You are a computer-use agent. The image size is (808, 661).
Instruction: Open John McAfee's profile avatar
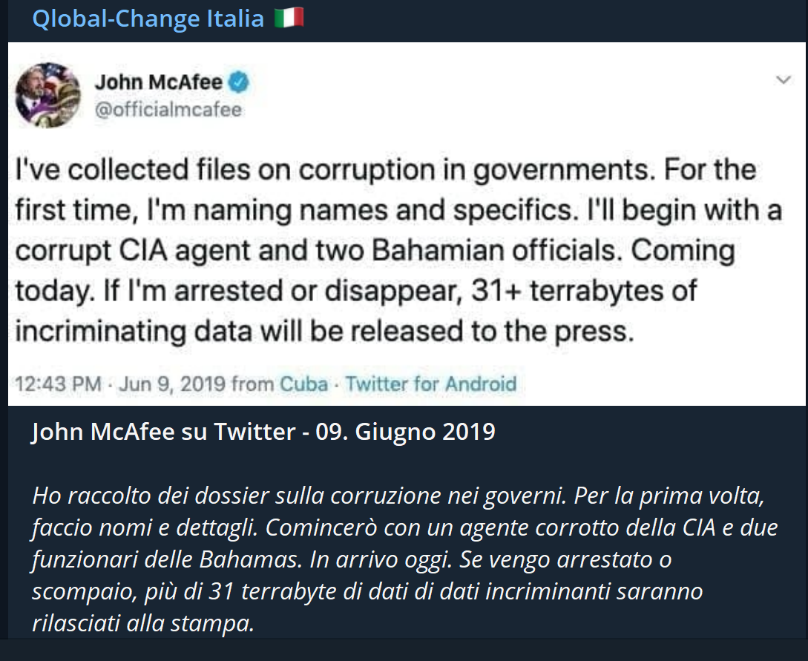pyautogui.click(x=48, y=95)
